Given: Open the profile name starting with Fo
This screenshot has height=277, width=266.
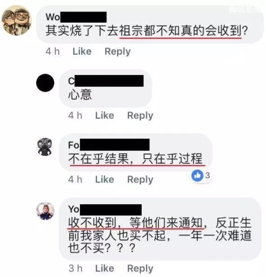Looking at the screenshot, I should (109, 145).
